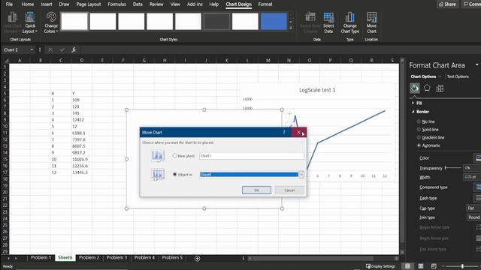
Task: Click the LogScale test 1 chart title
Action: 317,90
